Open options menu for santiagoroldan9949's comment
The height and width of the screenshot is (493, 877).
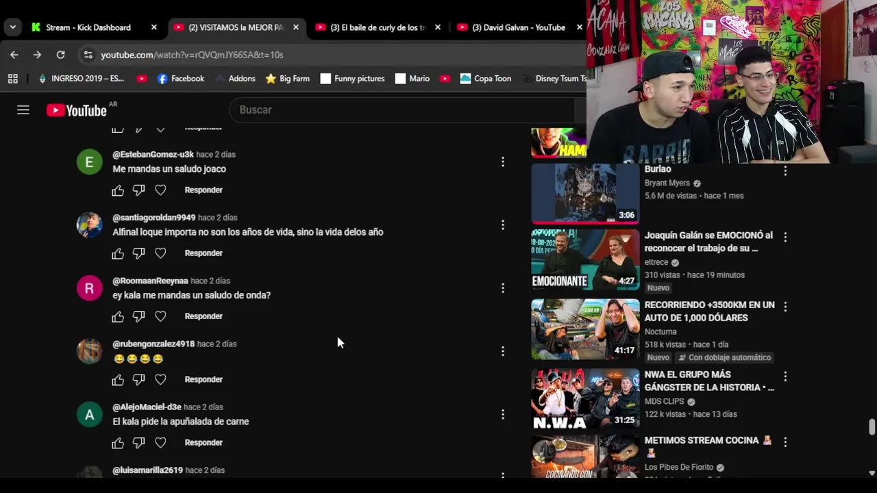tap(503, 225)
